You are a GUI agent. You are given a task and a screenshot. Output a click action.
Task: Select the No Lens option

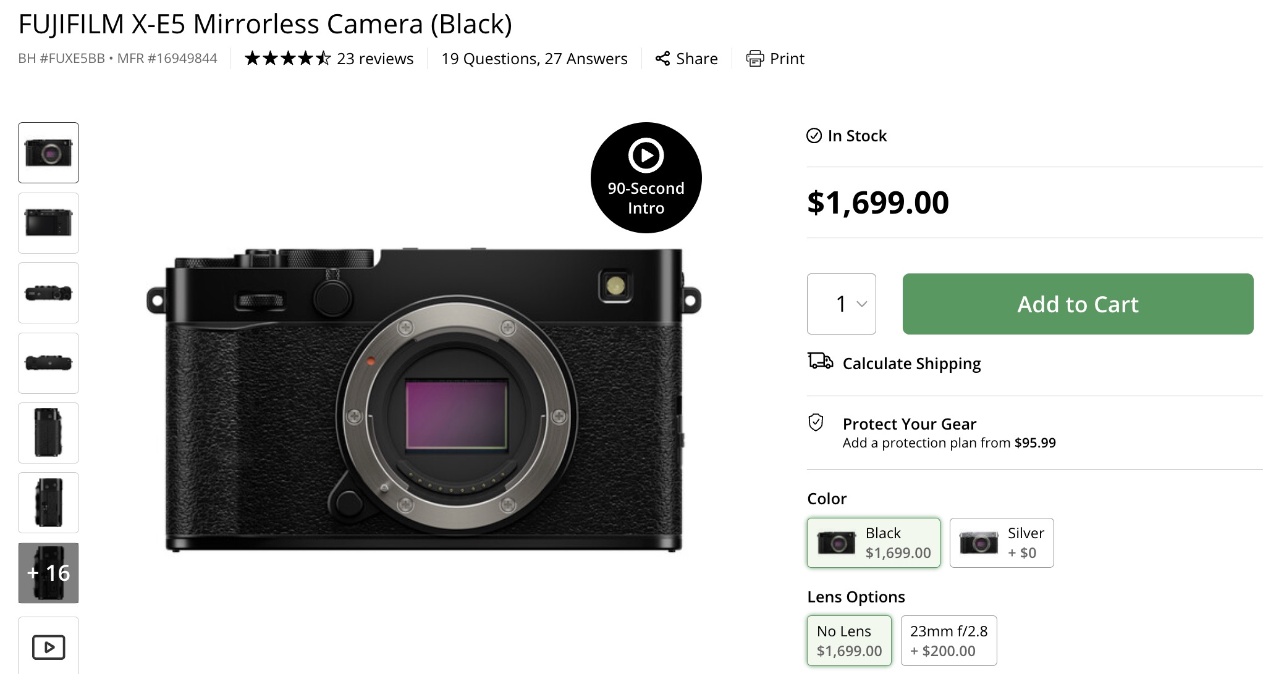pyautogui.click(x=849, y=640)
